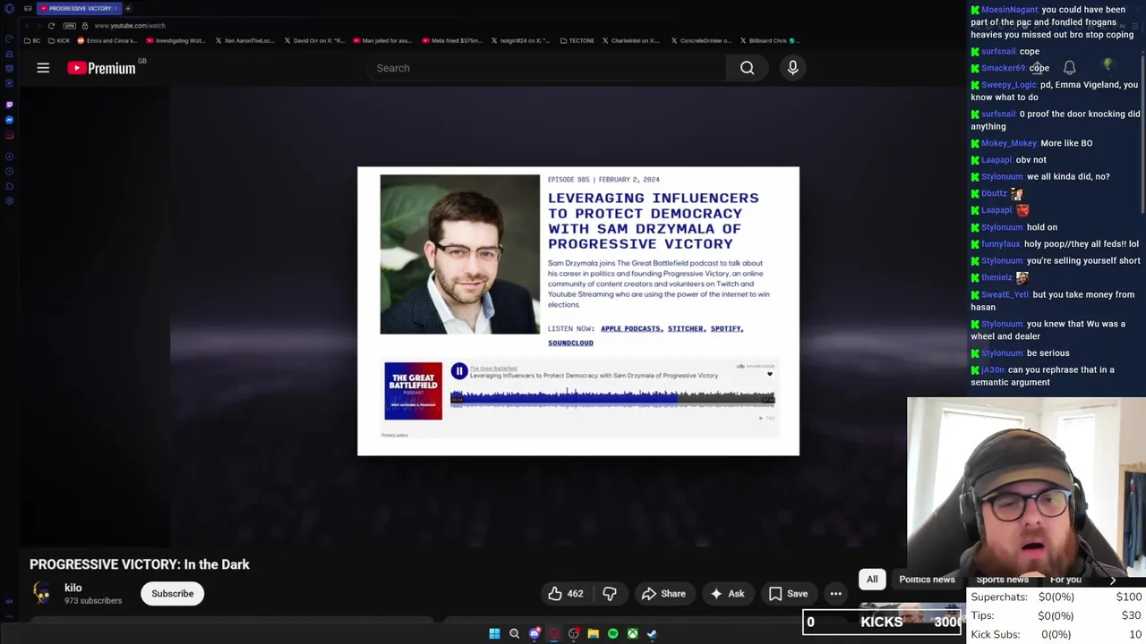Click the youtube.com address bar
1146x644 pixels.
click(x=129, y=26)
